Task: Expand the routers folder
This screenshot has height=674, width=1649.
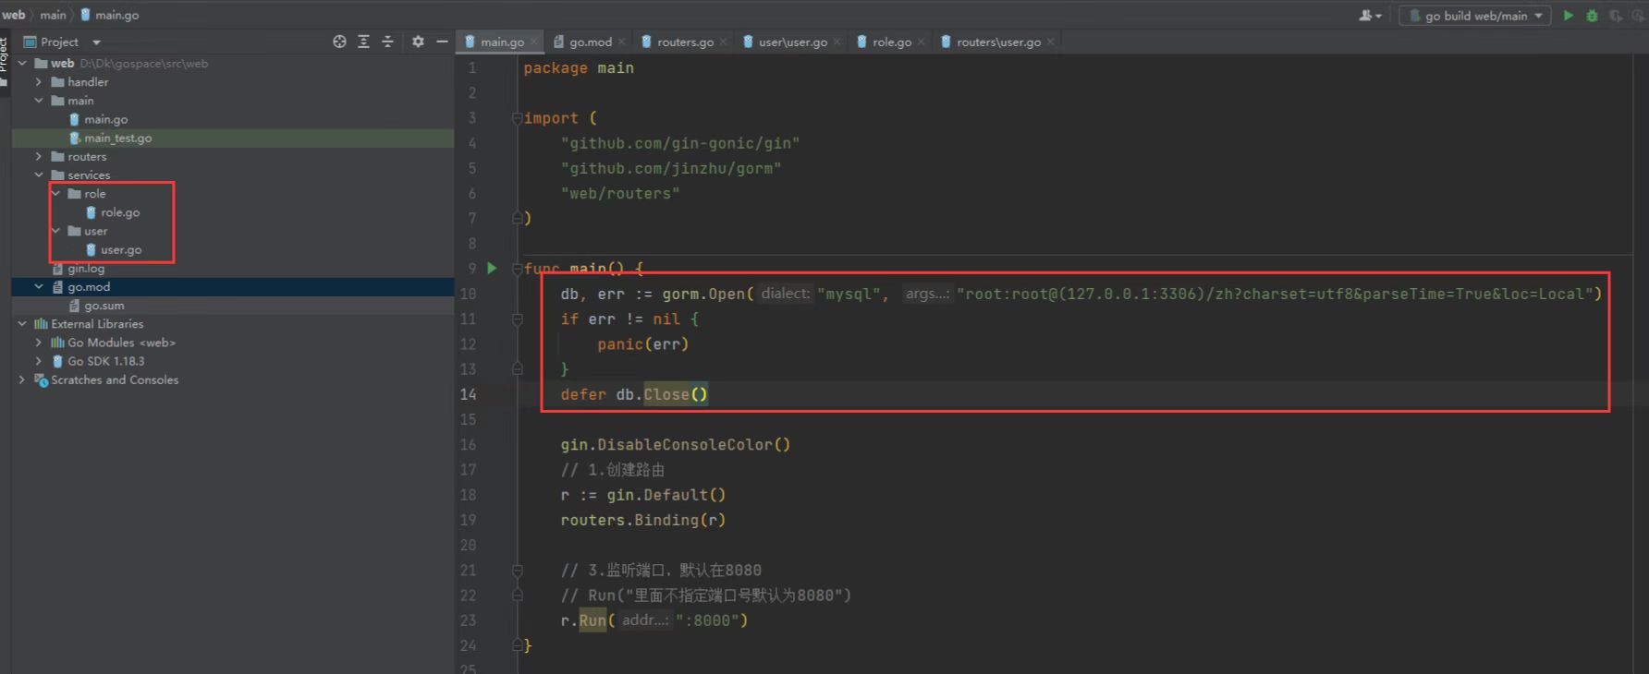Action: click(39, 157)
